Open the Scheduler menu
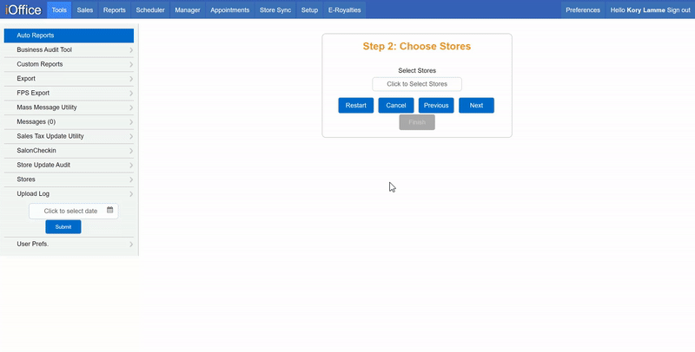This screenshot has width=695, height=352. [150, 10]
